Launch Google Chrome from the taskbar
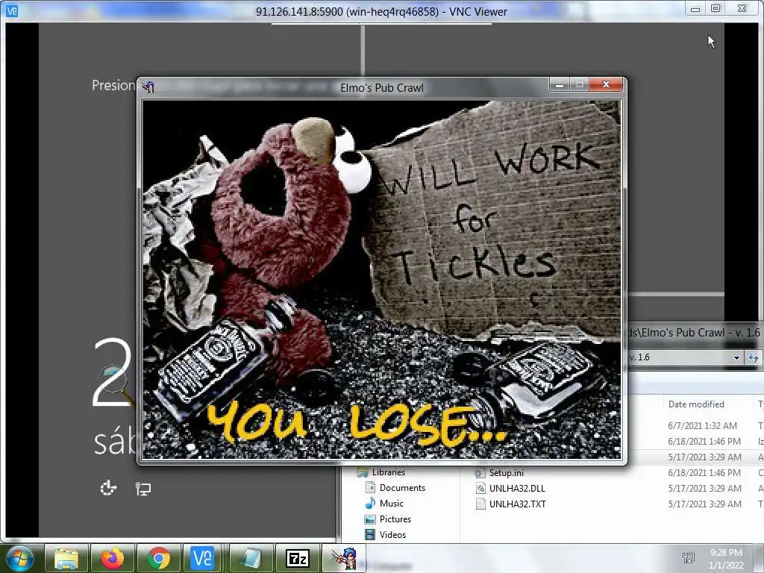 159,558
